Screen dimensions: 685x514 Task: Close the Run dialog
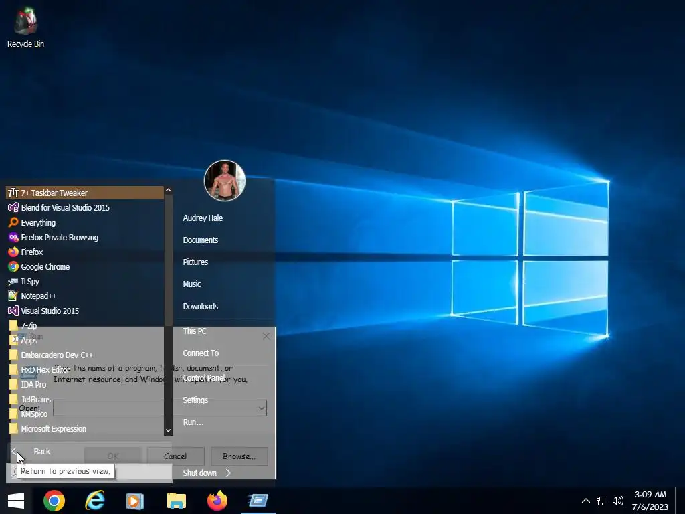266,336
